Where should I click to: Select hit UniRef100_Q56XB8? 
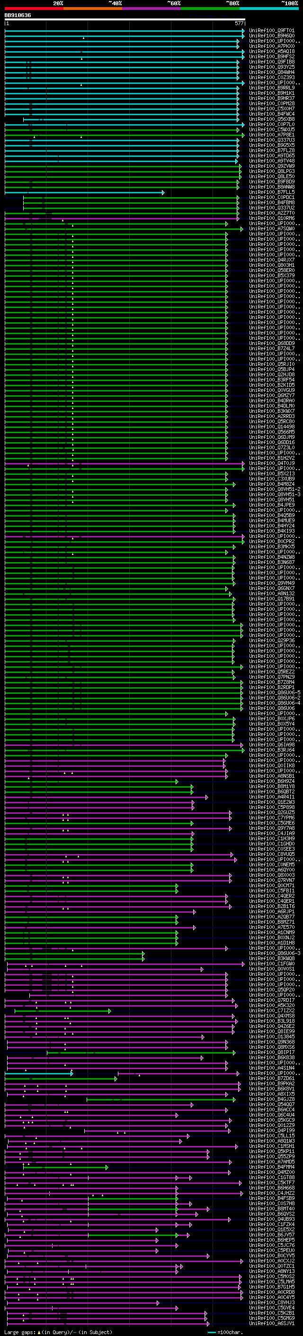tap(272, 119)
